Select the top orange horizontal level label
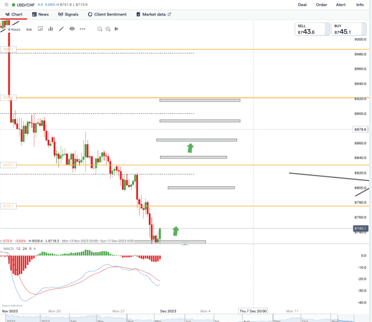Viewport: 372px width, 322px height. click(8, 49)
